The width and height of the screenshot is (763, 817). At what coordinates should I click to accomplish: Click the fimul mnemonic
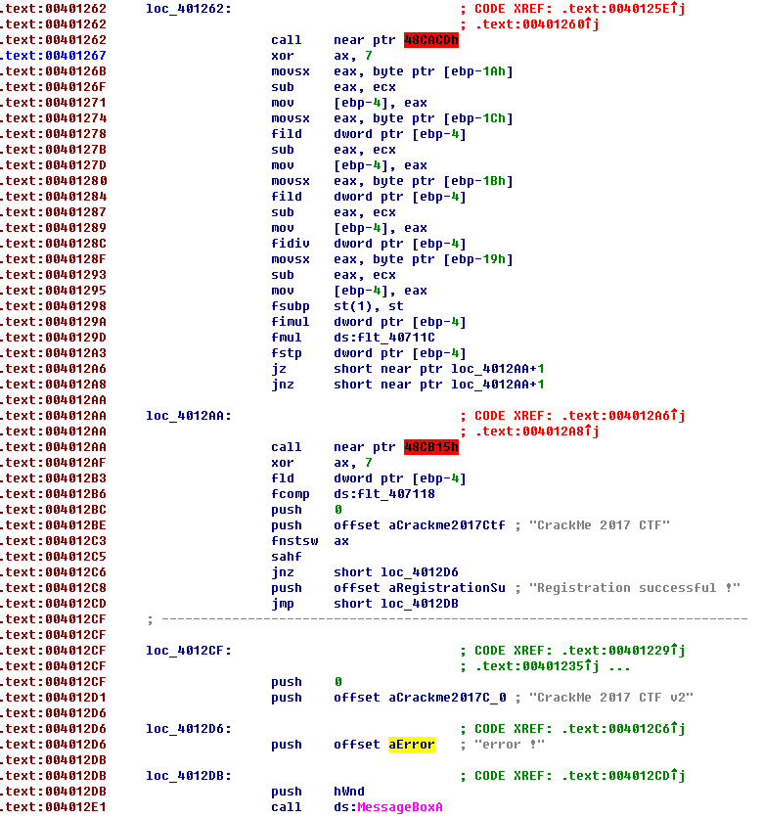point(291,322)
